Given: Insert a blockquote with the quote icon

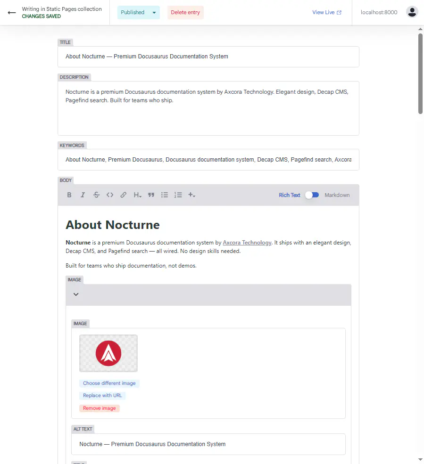Looking at the screenshot, I should 151,195.
